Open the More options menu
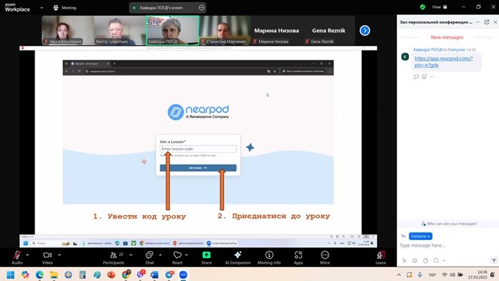Screen dimensions: 499x281 pyautogui.click(x=325, y=257)
